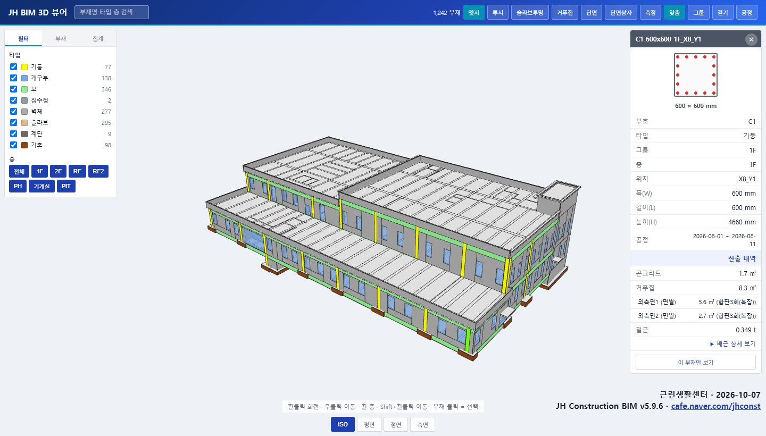The width and height of the screenshot is (766, 436).
Task: Close the C1 column details panel
Action: pos(751,39)
